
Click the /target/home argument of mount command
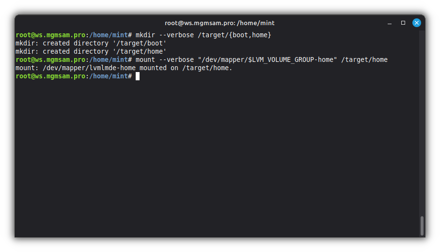click(364, 59)
